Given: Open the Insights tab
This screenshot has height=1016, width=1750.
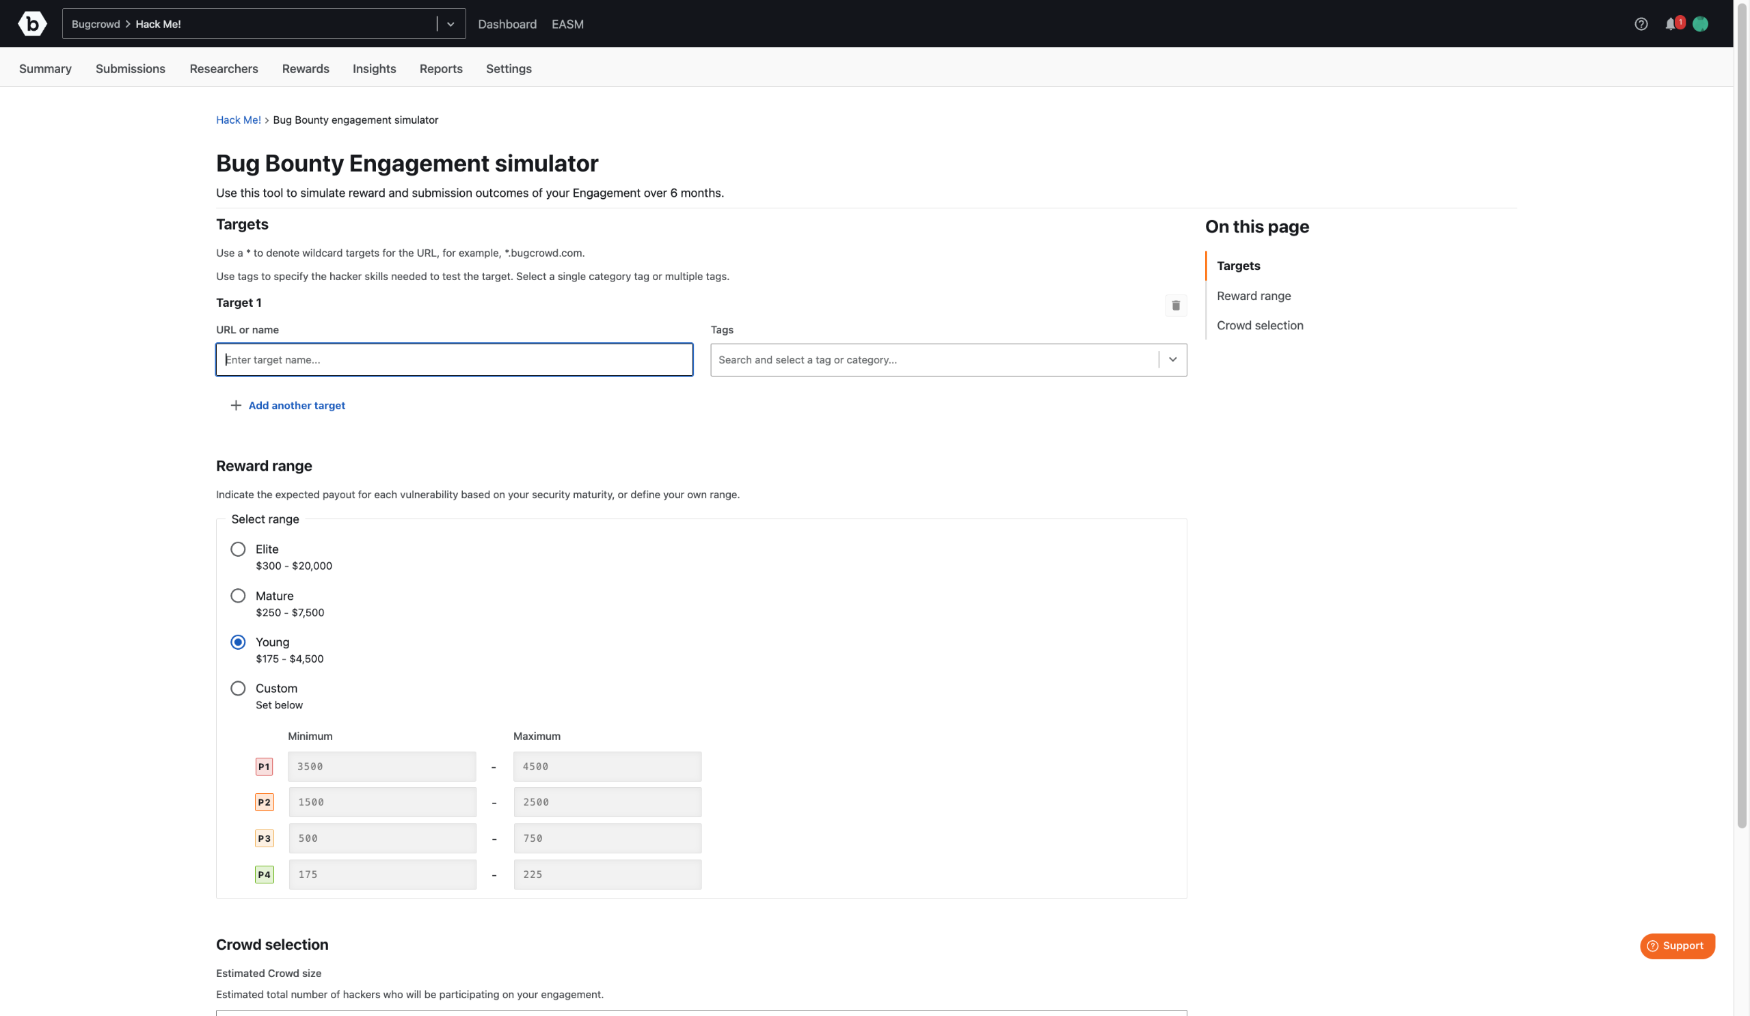Looking at the screenshot, I should [374, 69].
